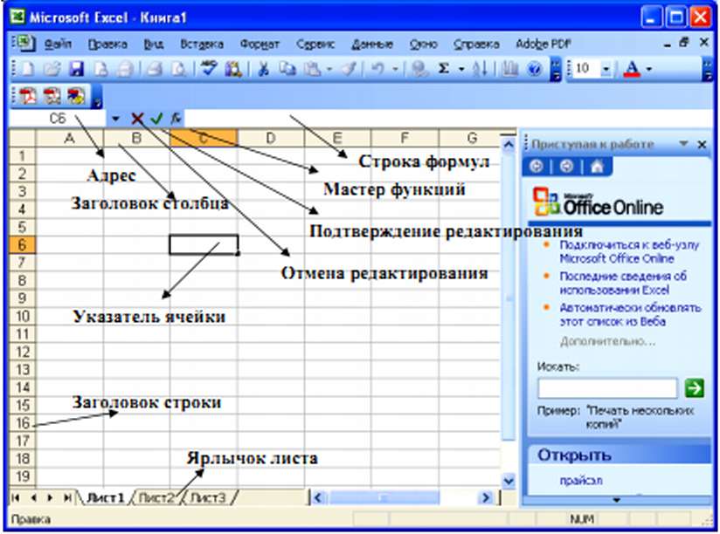
Task: Open the font color dropdown arrow
Action: 649,69
